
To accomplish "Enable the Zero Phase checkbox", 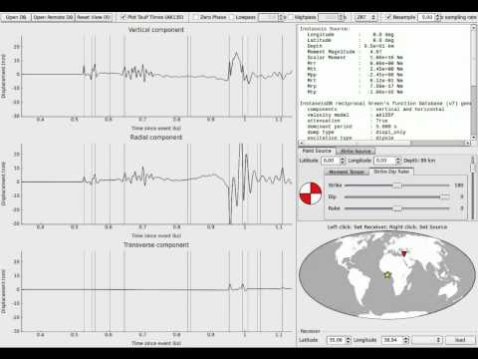I will [x=196, y=17].
